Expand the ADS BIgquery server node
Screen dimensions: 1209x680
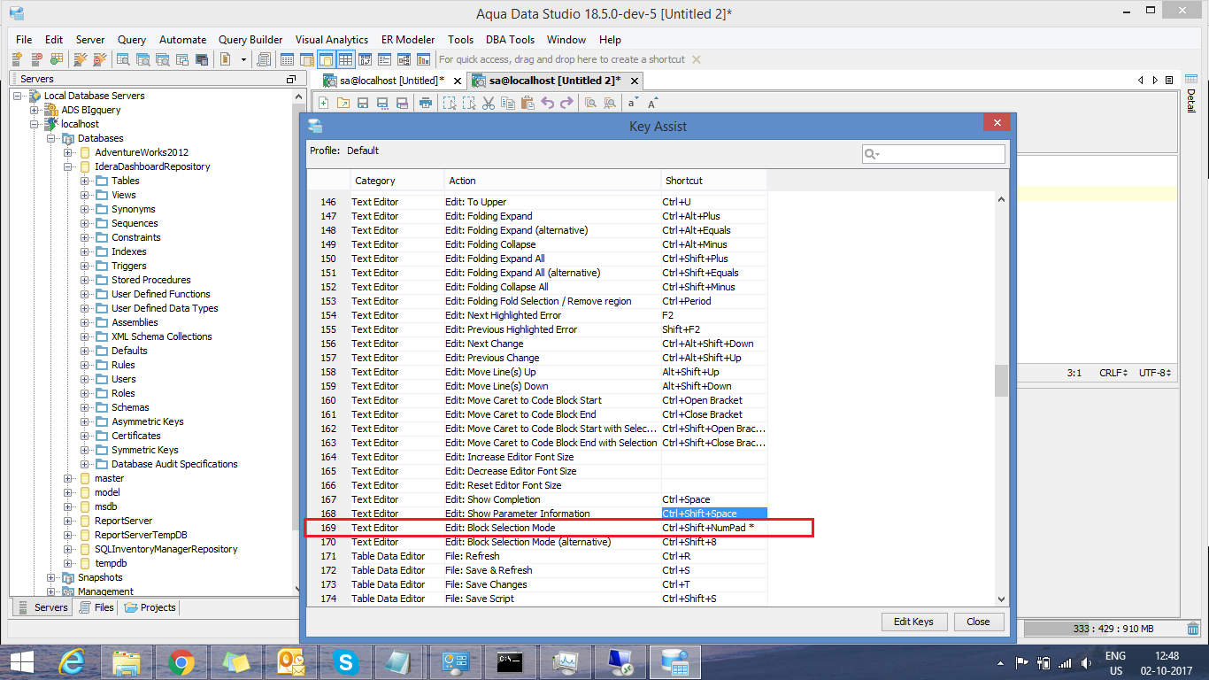click(35, 110)
